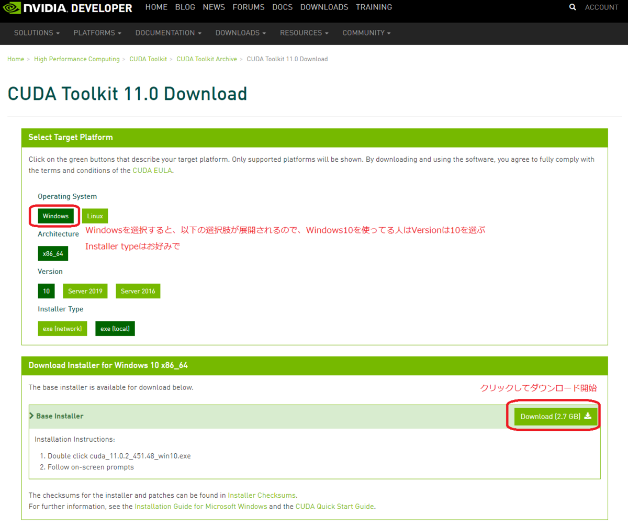Open the COMMUNITY dropdown menu

coord(366,33)
